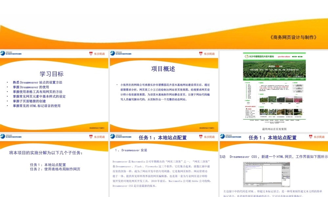328x197 pixels.
Task: Click the 400-800-28200 phone number in the sidebar
Action: click(250, 106)
